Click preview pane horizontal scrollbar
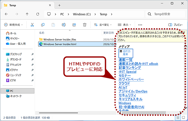 144,113
